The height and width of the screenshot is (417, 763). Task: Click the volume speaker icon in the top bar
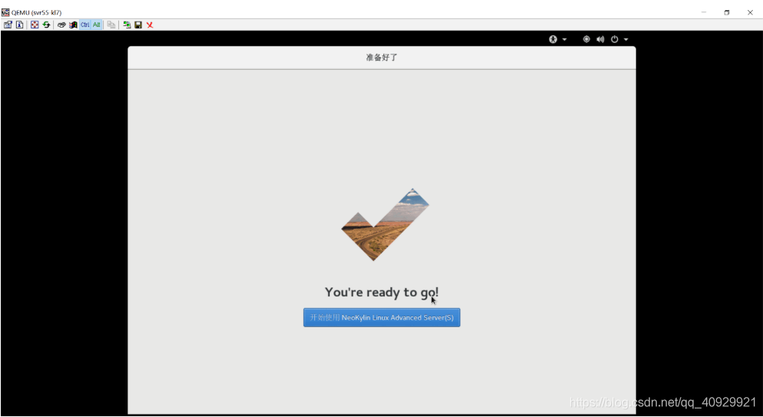pos(600,39)
